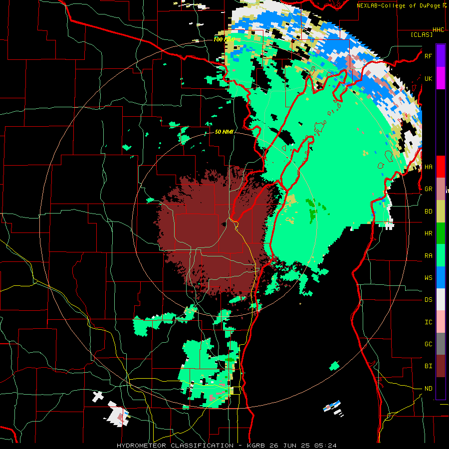Select the khaki BD legend swatch

pos(441,211)
